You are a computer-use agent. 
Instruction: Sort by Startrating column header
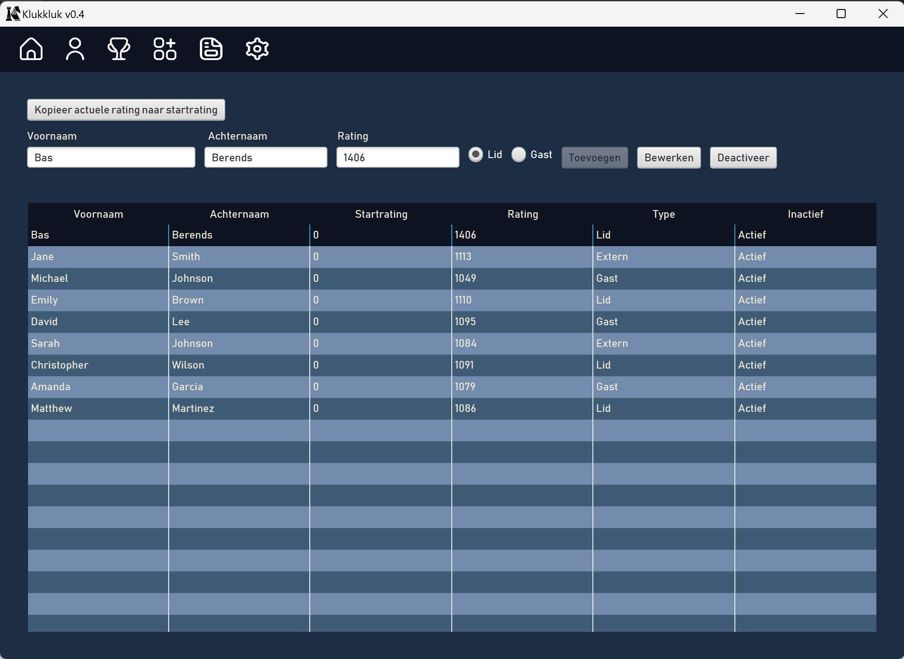pyautogui.click(x=381, y=214)
